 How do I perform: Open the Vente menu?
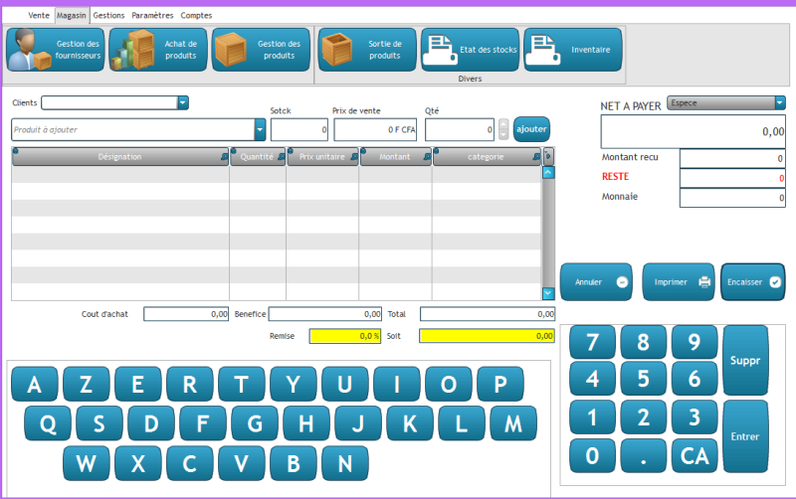click(x=39, y=16)
